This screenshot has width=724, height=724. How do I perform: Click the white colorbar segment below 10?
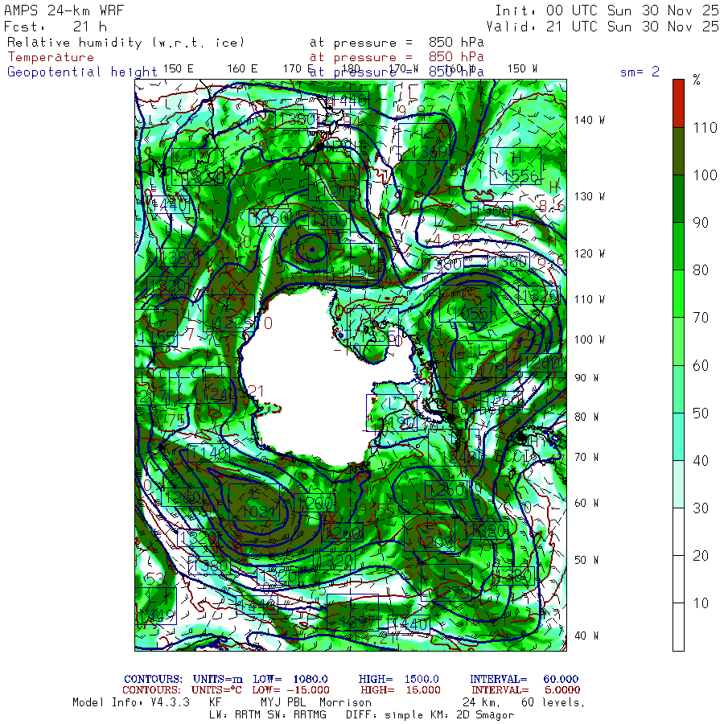tap(678, 627)
